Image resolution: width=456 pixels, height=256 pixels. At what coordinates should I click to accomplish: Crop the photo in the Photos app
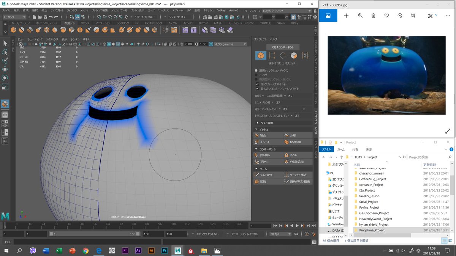[413, 15]
